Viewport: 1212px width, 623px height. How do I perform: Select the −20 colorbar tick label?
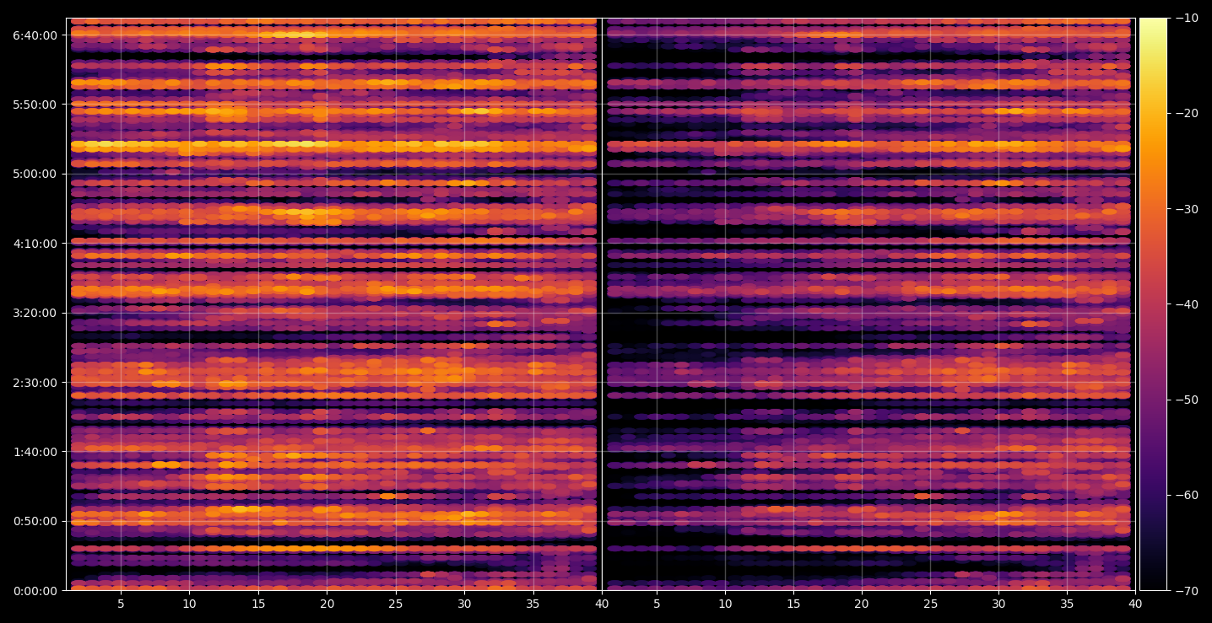tap(1186, 113)
